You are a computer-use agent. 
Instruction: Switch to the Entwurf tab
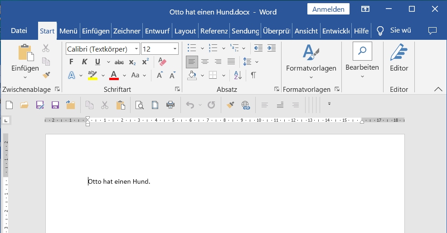pos(157,31)
